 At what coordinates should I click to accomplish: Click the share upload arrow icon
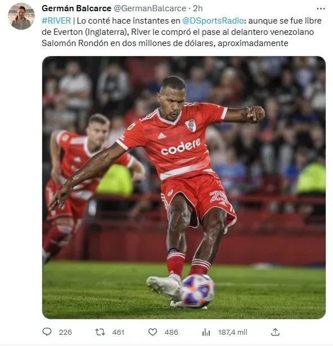[x=275, y=332]
